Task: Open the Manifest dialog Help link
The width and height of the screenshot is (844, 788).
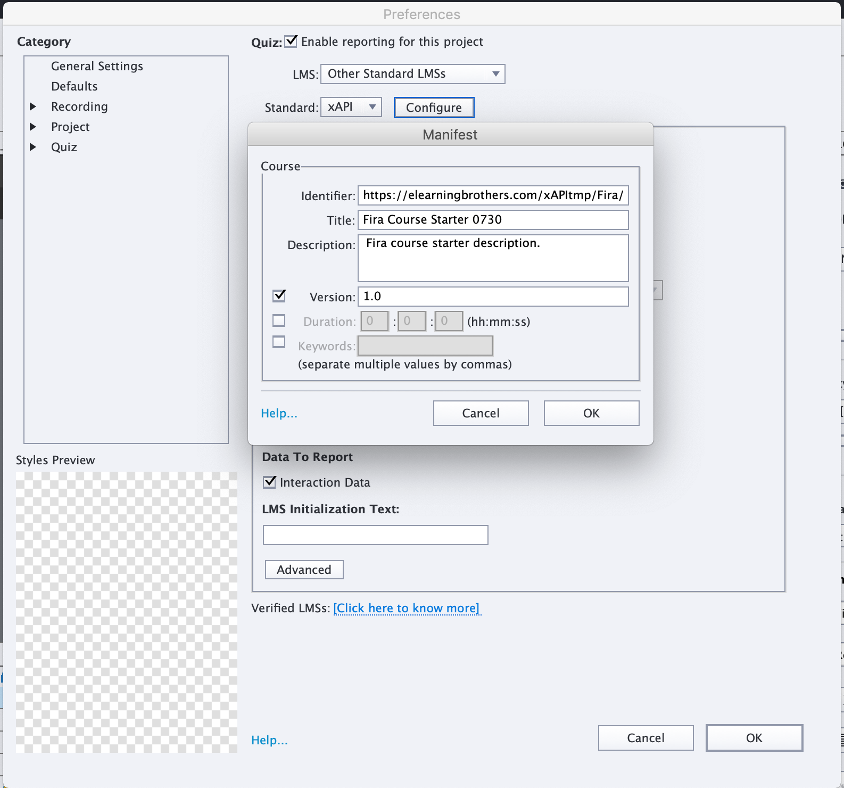Action: (279, 413)
